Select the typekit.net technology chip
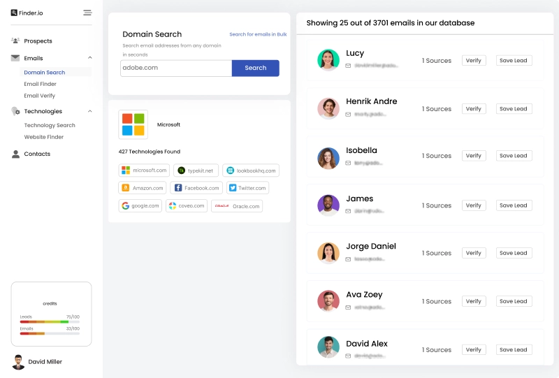The image size is (559, 378). pos(196,170)
